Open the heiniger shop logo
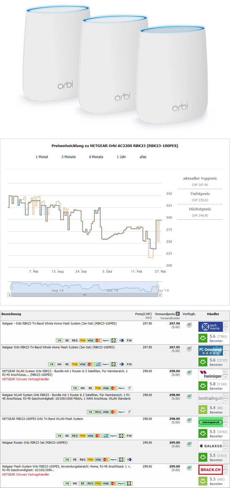Viewport: 230px width, 488px height. [210, 374]
